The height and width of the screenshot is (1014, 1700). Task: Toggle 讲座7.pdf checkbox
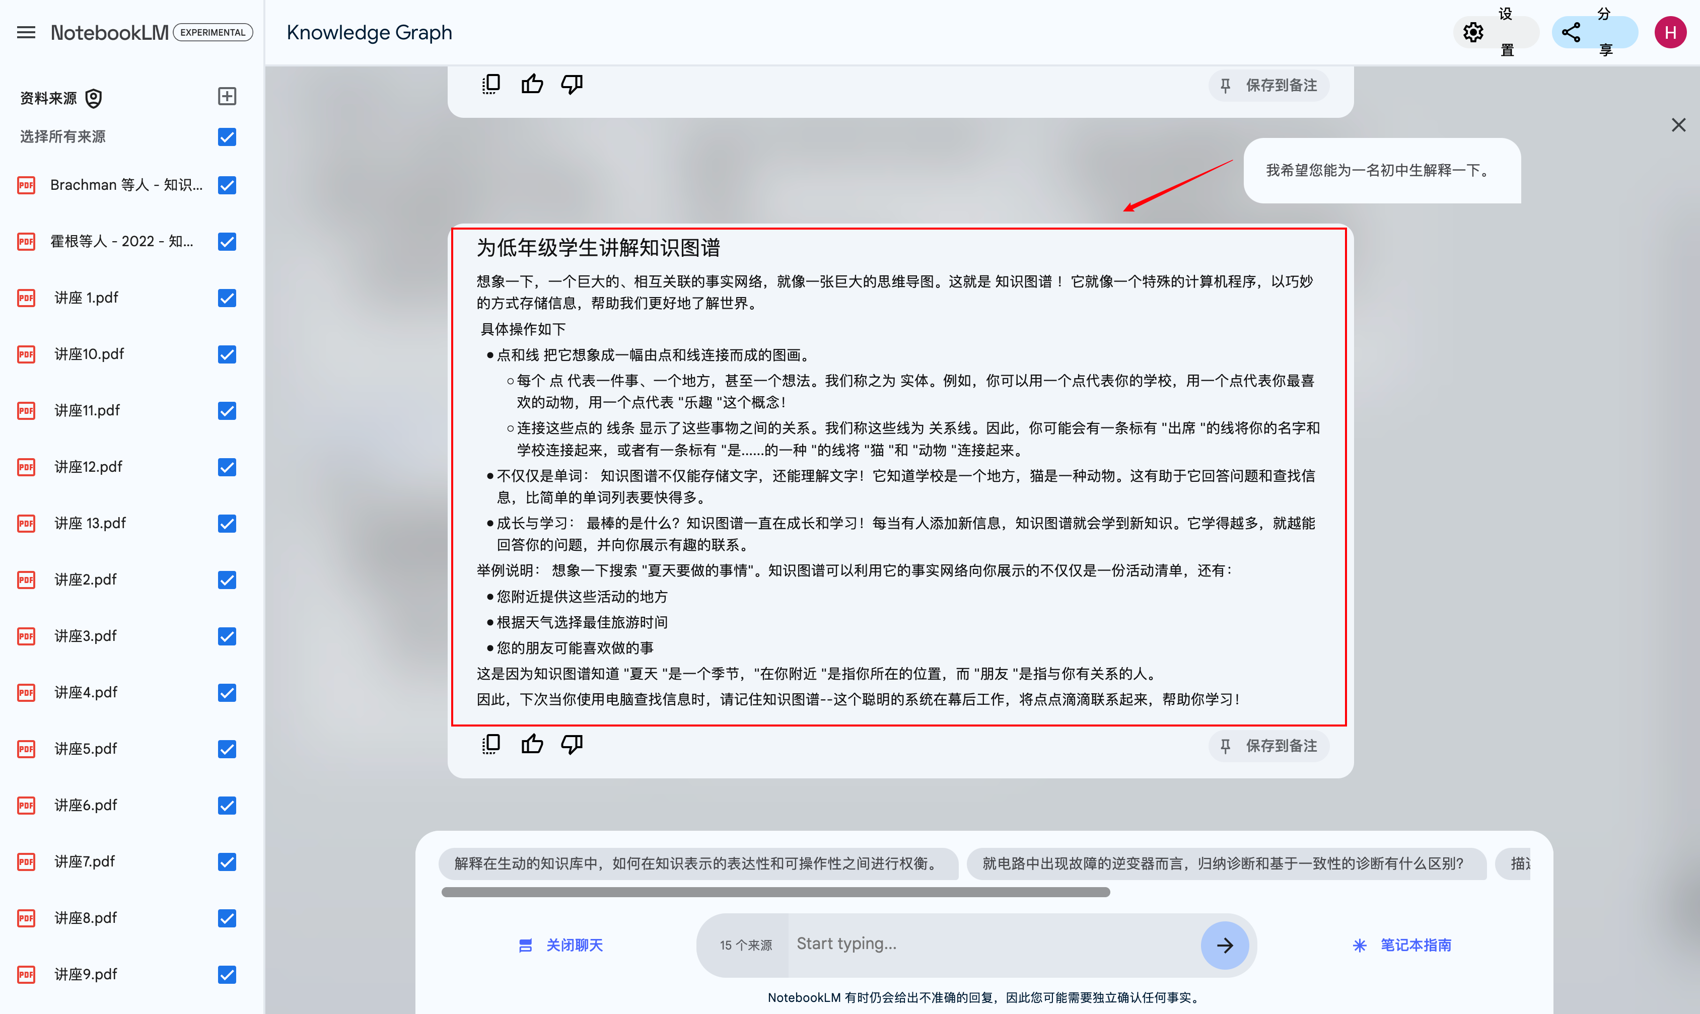227,861
